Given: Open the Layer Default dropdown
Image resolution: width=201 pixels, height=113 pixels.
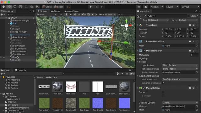Looking at the screenshot, I should 188,20.
